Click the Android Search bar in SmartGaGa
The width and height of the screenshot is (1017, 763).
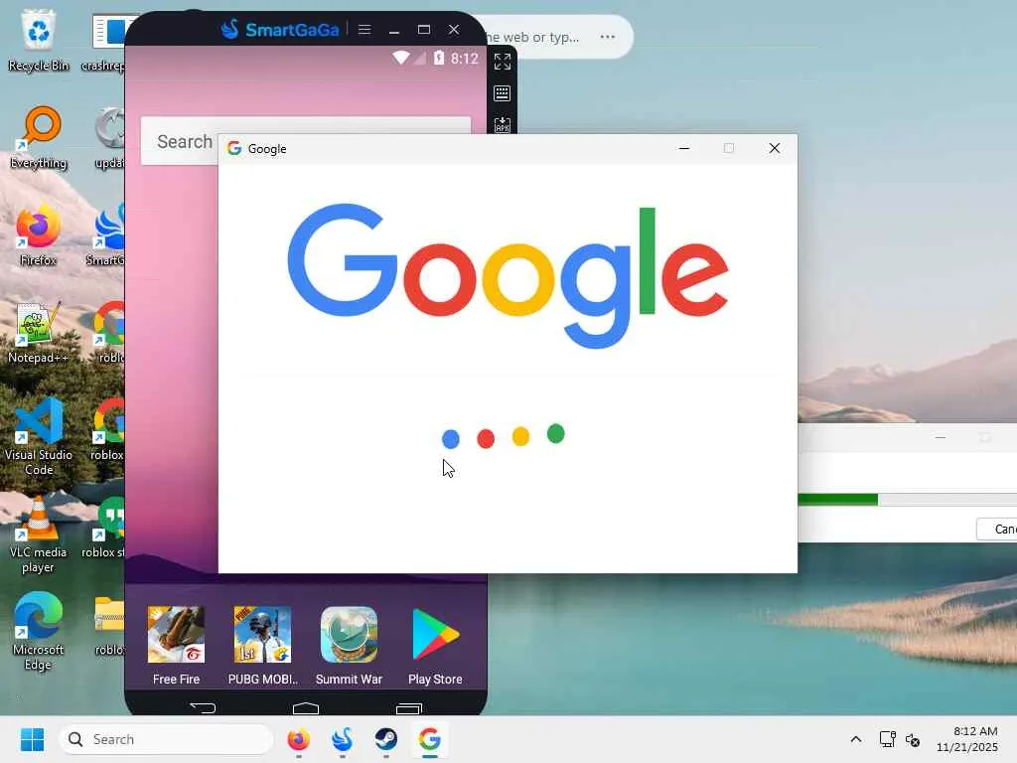[306, 141]
